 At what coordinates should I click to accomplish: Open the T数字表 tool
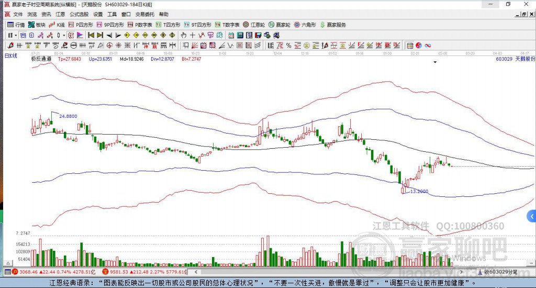click(x=227, y=25)
